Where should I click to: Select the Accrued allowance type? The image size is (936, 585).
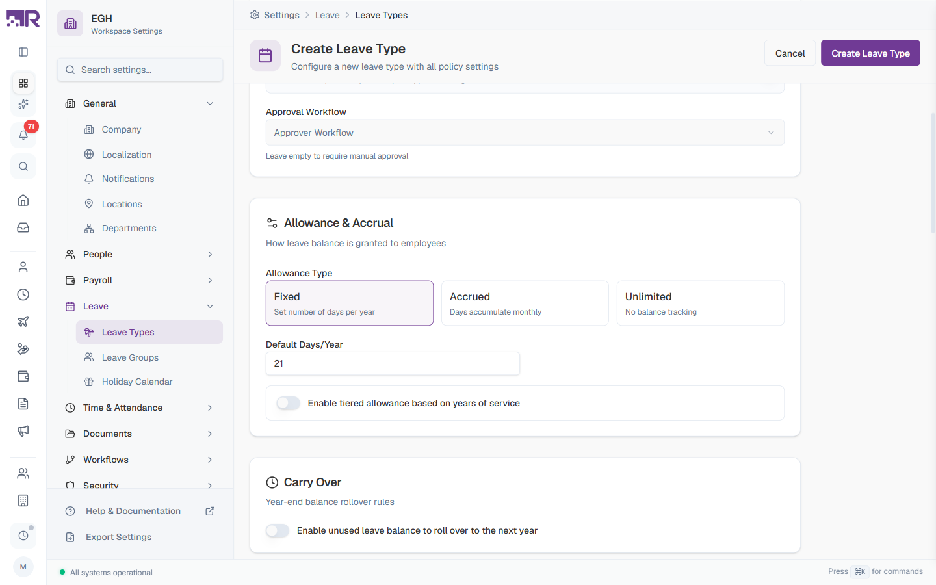click(525, 303)
